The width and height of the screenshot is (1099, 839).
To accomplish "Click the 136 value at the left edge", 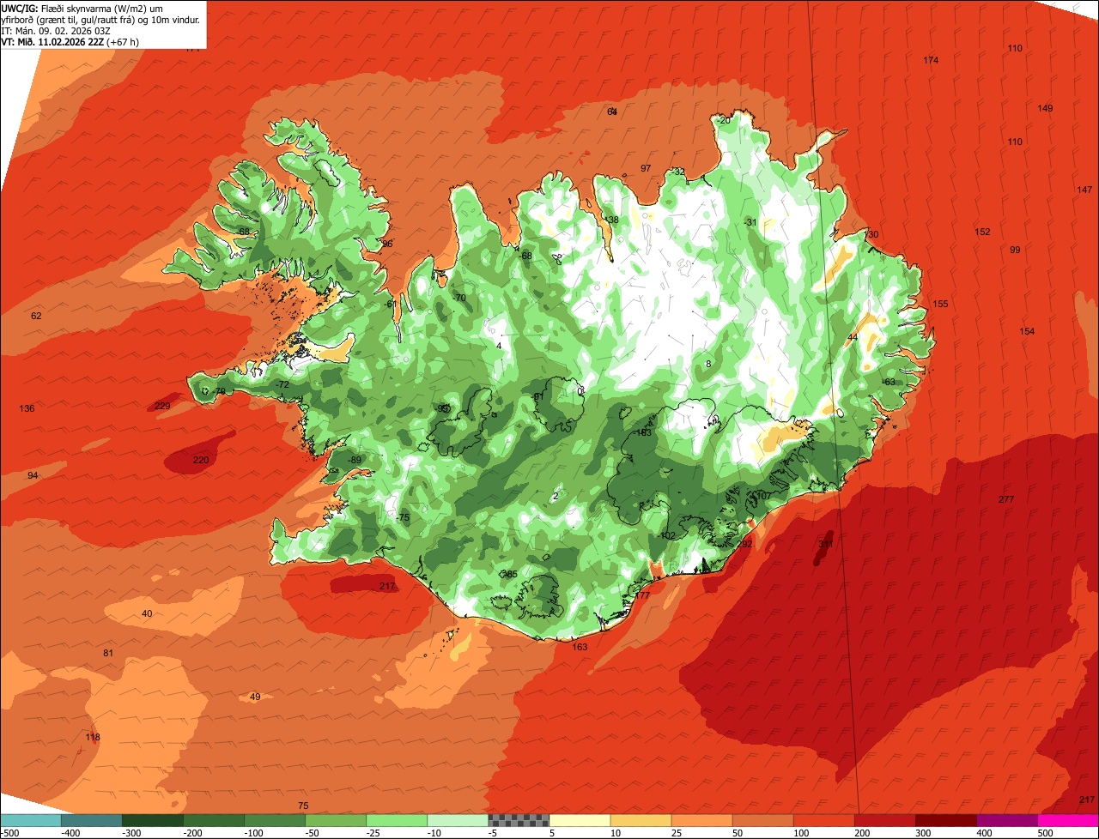I will click(27, 408).
